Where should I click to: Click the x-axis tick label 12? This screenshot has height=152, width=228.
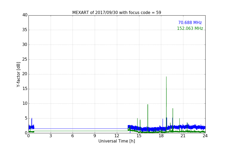pos(117,136)
